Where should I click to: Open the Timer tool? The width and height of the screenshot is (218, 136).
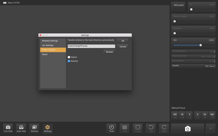(x=111, y=128)
